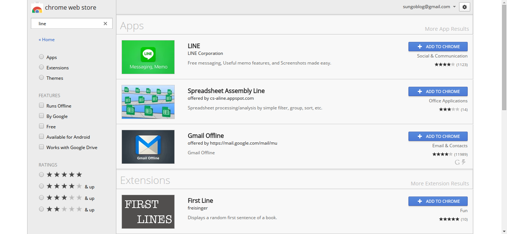Click 'offered by cs-aline.appspot.com' text
The image size is (507, 234).
click(x=221, y=98)
